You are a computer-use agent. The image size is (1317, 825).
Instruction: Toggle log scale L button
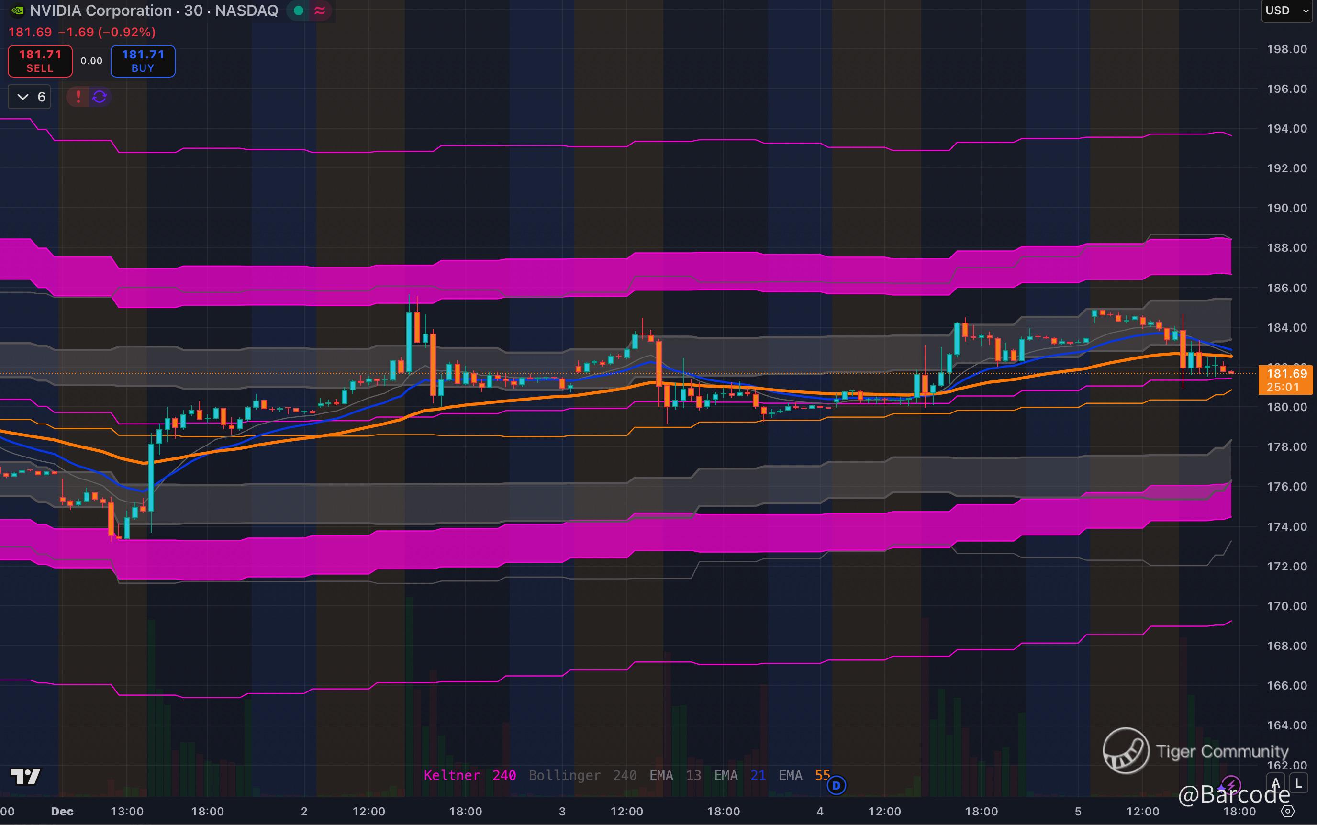click(x=1298, y=783)
